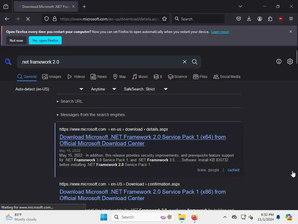
Task: Save page to Pocket
Action: click(239, 19)
